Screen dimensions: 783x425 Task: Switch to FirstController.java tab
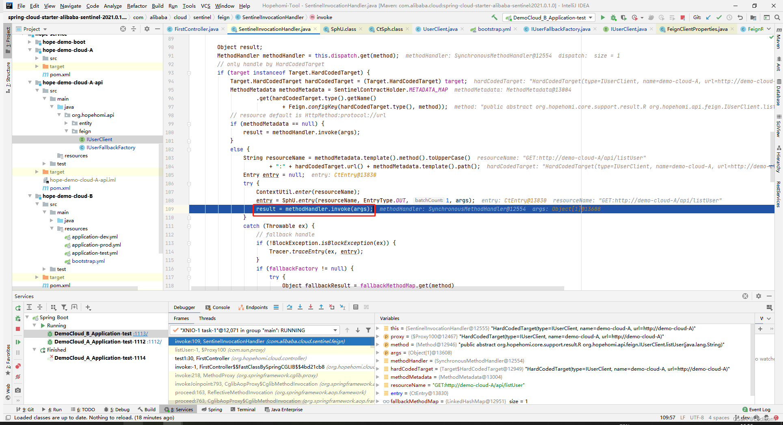coord(196,29)
